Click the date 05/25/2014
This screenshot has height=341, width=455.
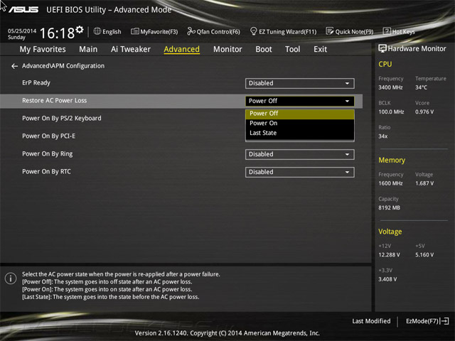pyautogui.click(x=22, y=31)
